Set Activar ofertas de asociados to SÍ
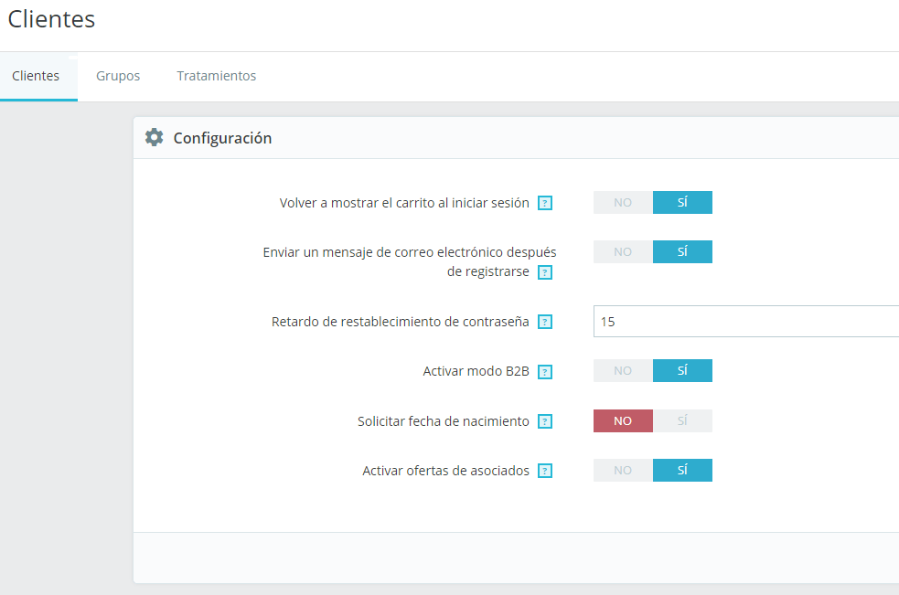Screen dimensions: 899x595 (682, 470)
